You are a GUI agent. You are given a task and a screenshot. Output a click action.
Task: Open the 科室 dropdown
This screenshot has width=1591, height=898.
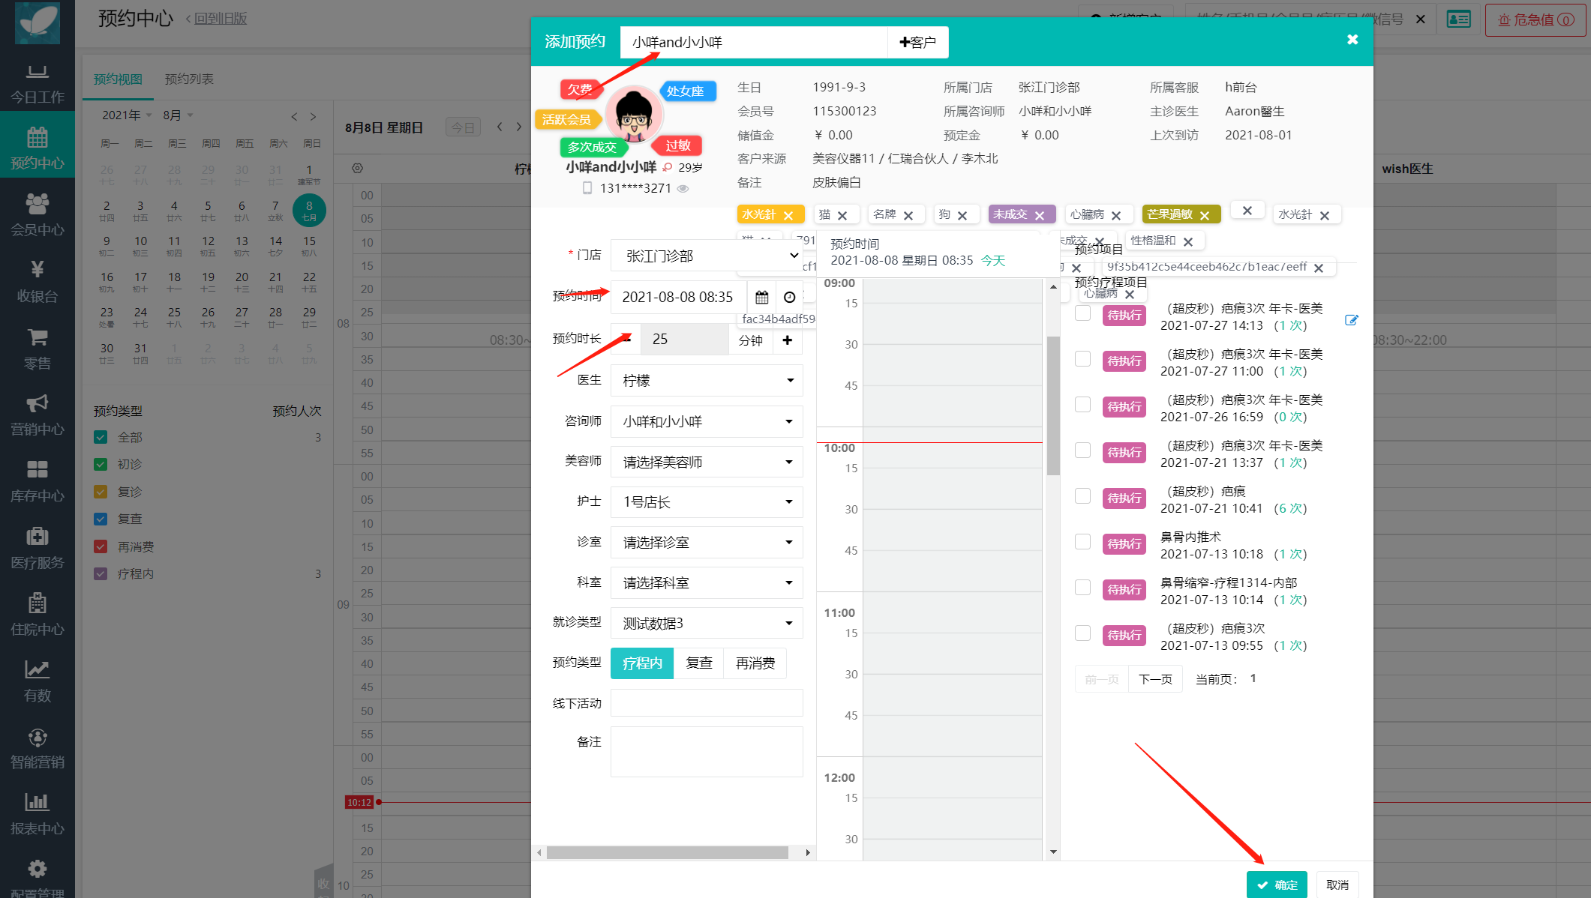pyautogui.click(x=707, y=583)
